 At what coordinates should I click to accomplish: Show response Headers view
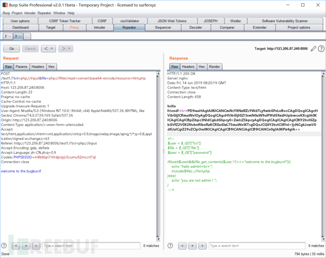(x=188, y=67)
